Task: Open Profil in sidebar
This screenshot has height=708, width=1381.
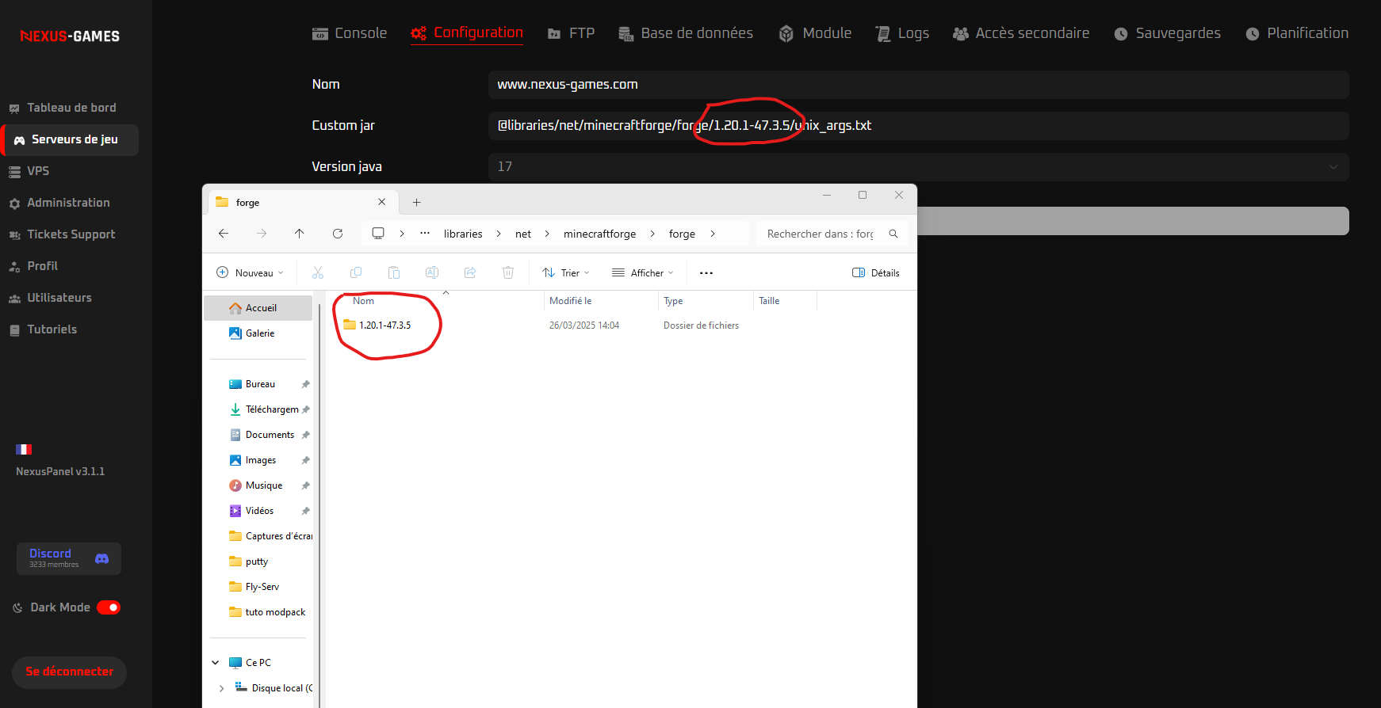Action: coord(33,266)
